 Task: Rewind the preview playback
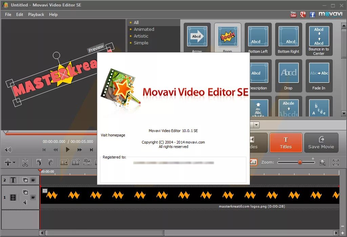(56, 150)
